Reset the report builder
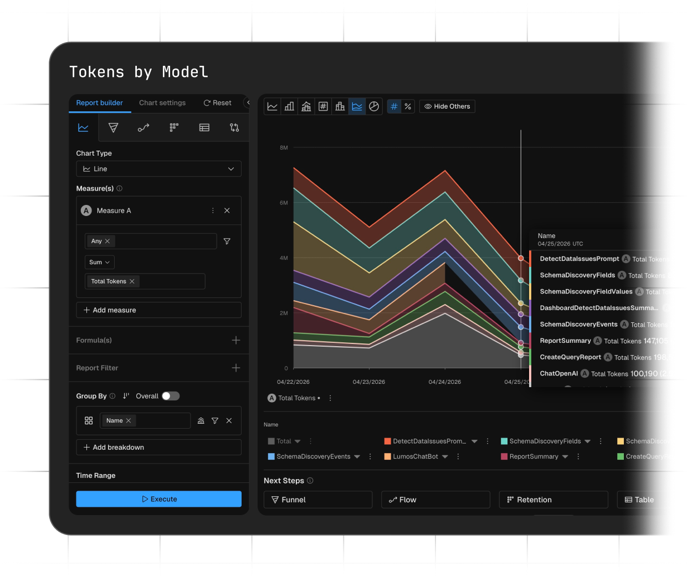 tap(218, 103)
